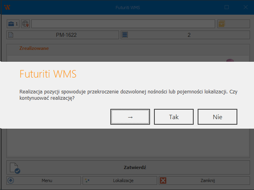The height and width of the screenshot is (190, 254).
Task: Click the Futuriti WMS logo in title bar
Action: pos(7,7)
